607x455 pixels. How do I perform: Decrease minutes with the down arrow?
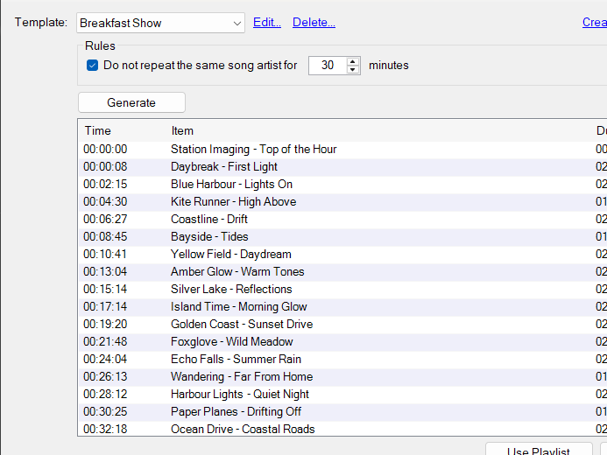coord(352,70)
